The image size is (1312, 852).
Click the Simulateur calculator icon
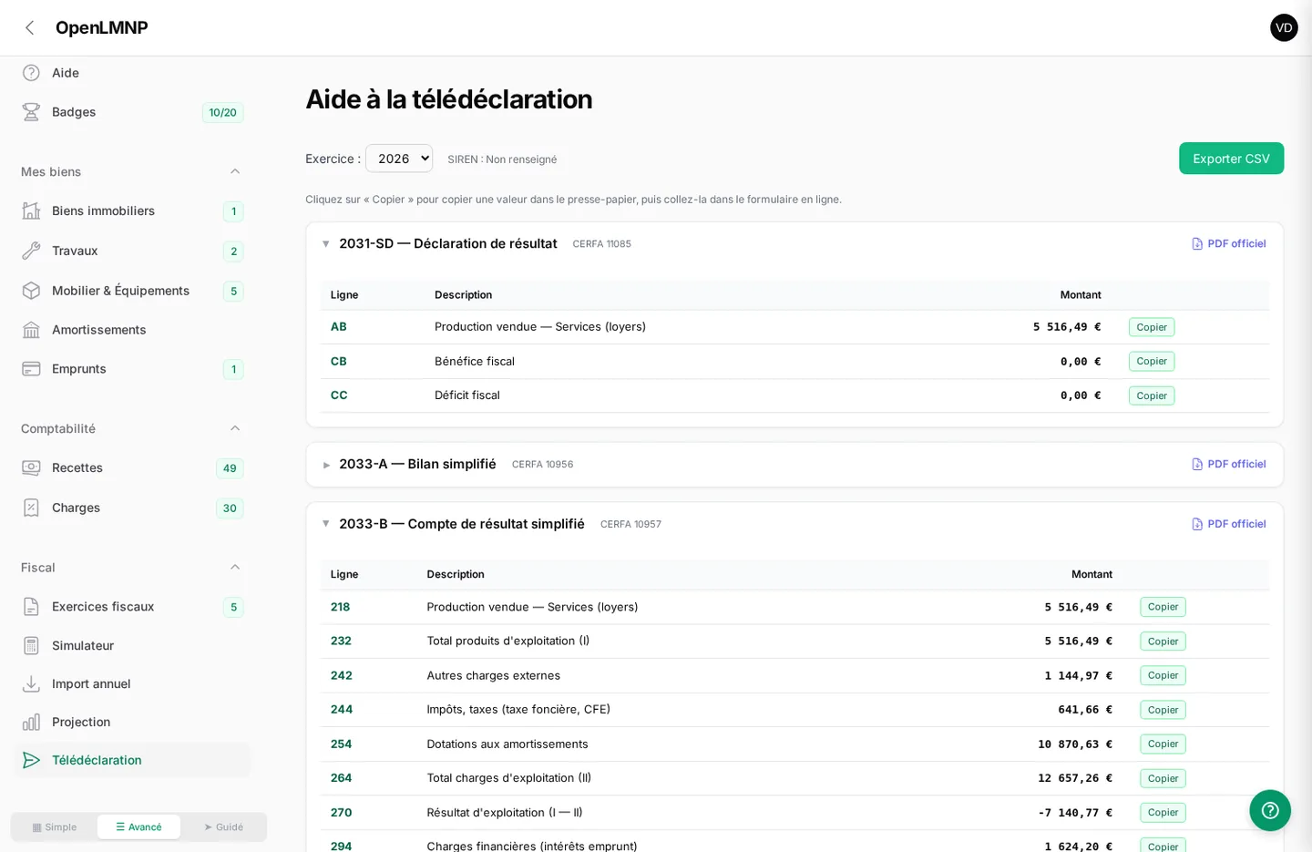coord(31,646)
